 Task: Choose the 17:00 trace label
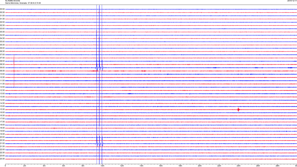point(2,119)
